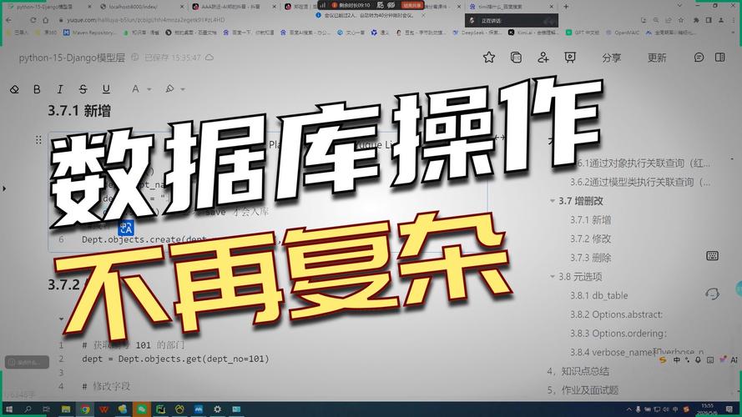Collapse the 3.7 增删改 outline section
742x417 pixels.
[x=553, y=201]
